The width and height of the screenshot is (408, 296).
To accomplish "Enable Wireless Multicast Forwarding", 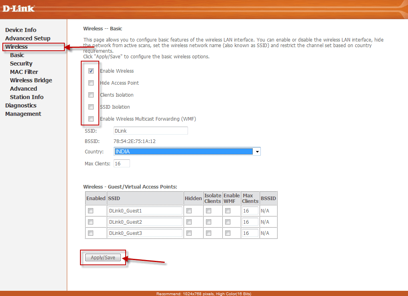I will [x=91, y=119].
